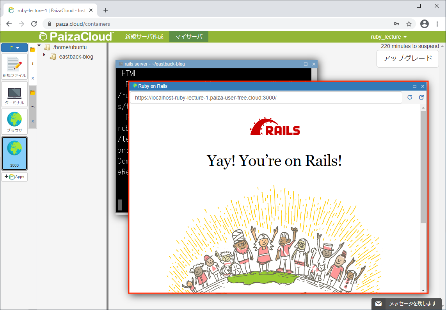The image size is (446, 310).
Task: Reload the Chrome page
Action: [x=34, y=24]
